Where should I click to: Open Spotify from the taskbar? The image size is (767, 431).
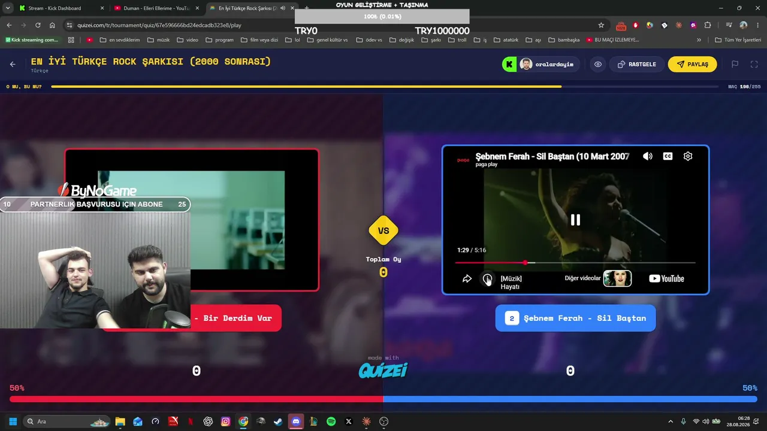[331, 421]
